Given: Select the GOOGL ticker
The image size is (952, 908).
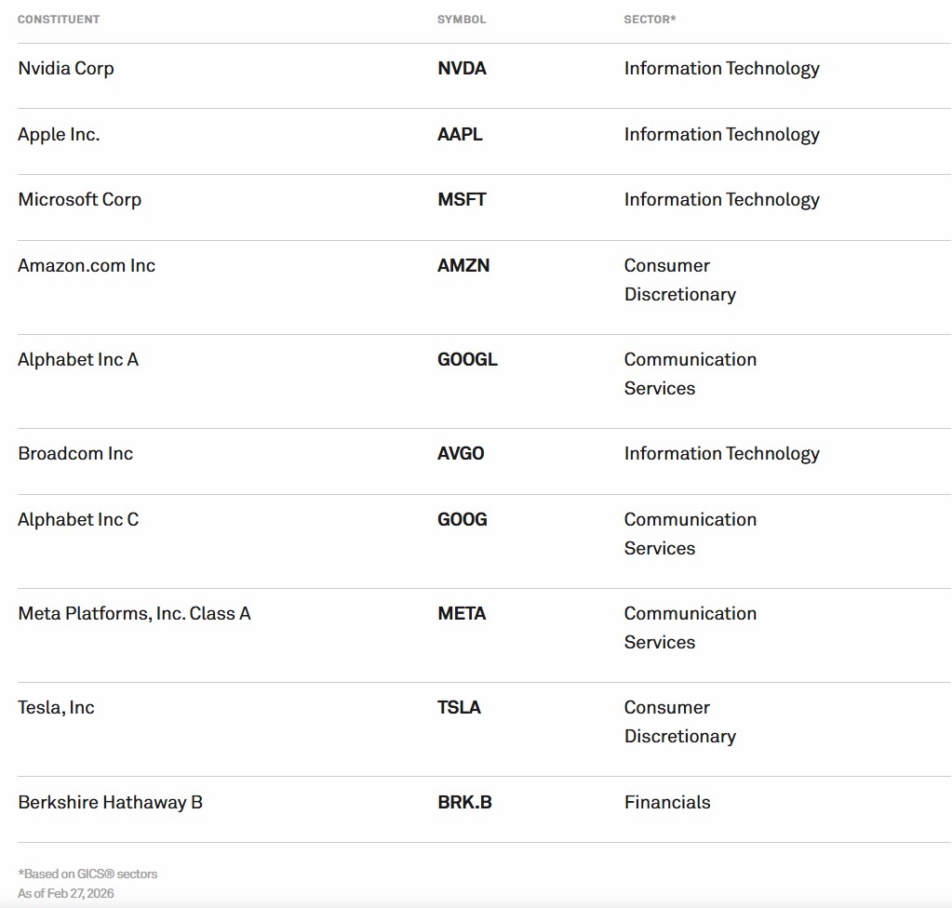Looking at the screenshot, I should (467, 360).
